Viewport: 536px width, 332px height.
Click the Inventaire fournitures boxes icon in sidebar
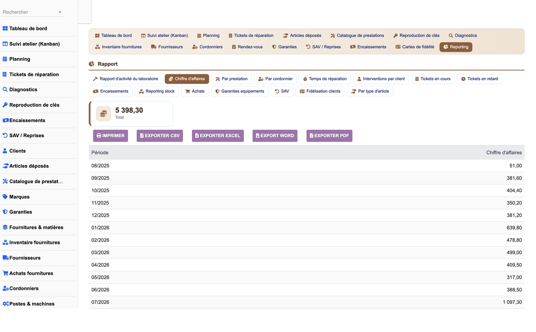[x=6, y=242]
